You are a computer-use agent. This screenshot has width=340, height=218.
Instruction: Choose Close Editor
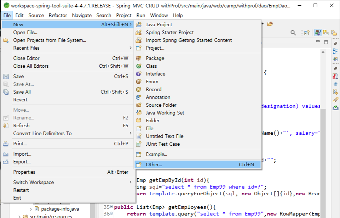click(68, 58)
